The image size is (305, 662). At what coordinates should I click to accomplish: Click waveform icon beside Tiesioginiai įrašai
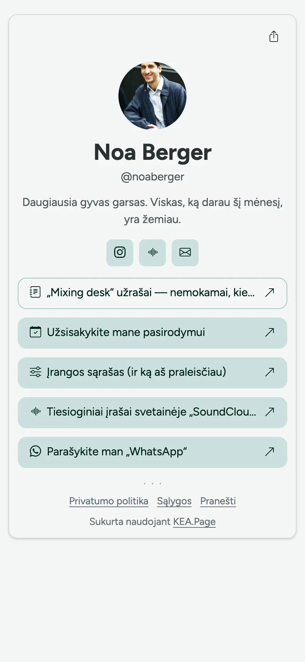point(35,412)
